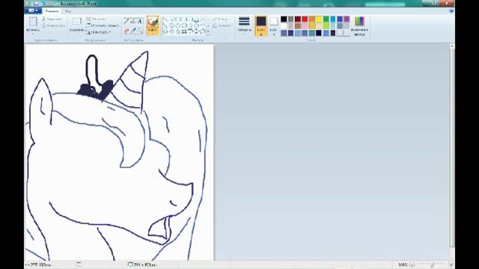Pick the purple color swatch

347,19
